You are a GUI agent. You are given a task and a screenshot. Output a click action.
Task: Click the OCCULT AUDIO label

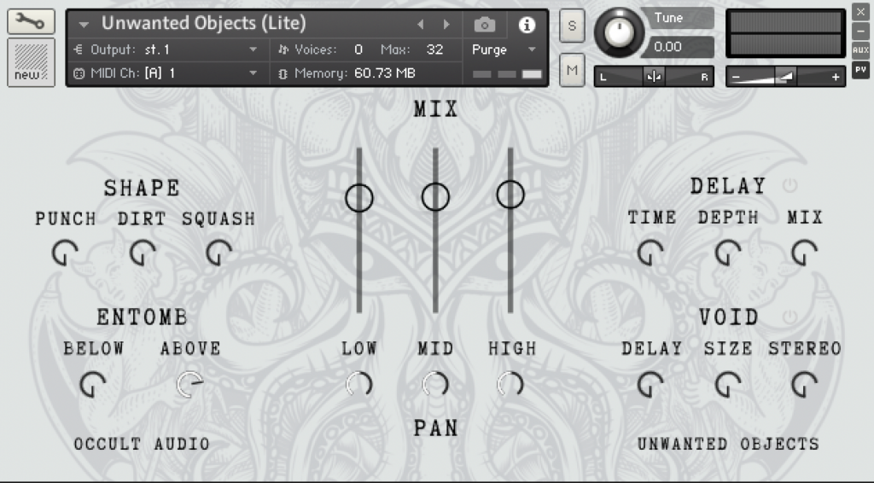click(x=142, y=444)
